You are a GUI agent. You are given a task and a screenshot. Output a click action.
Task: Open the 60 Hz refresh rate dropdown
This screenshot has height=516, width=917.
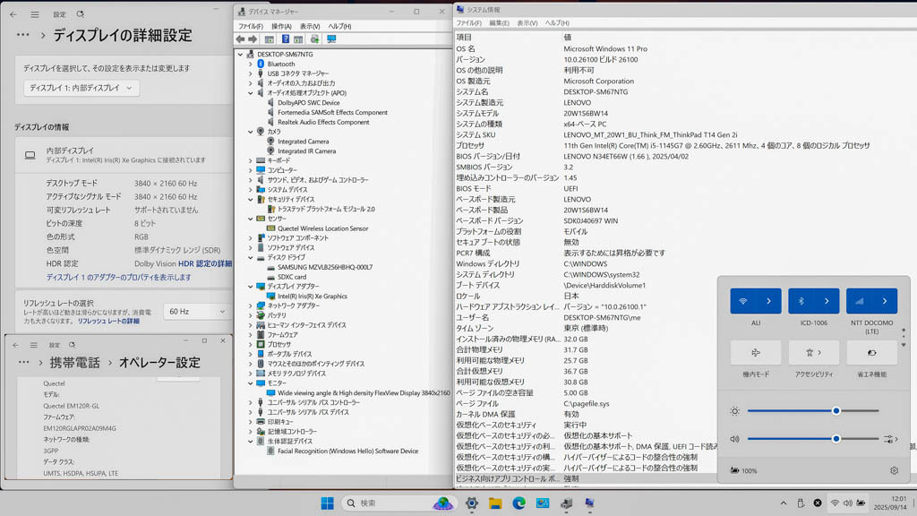tap(196, 311)
